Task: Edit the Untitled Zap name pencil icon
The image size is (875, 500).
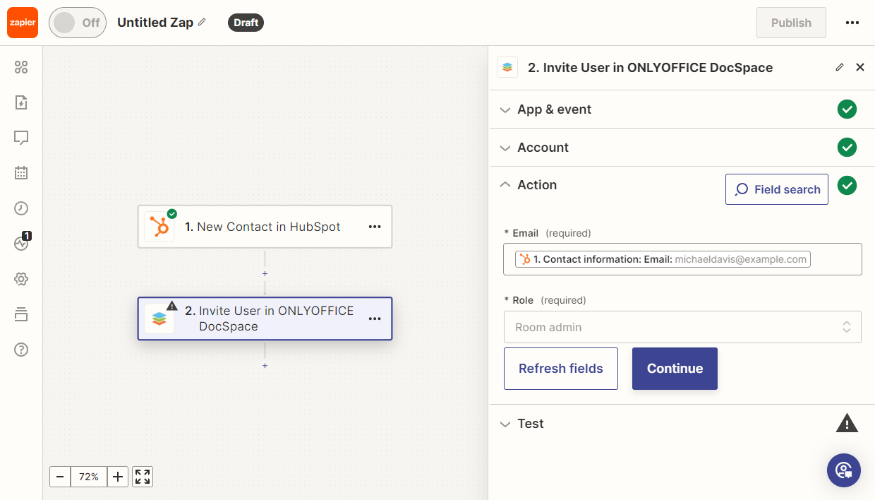Action: 202,23
